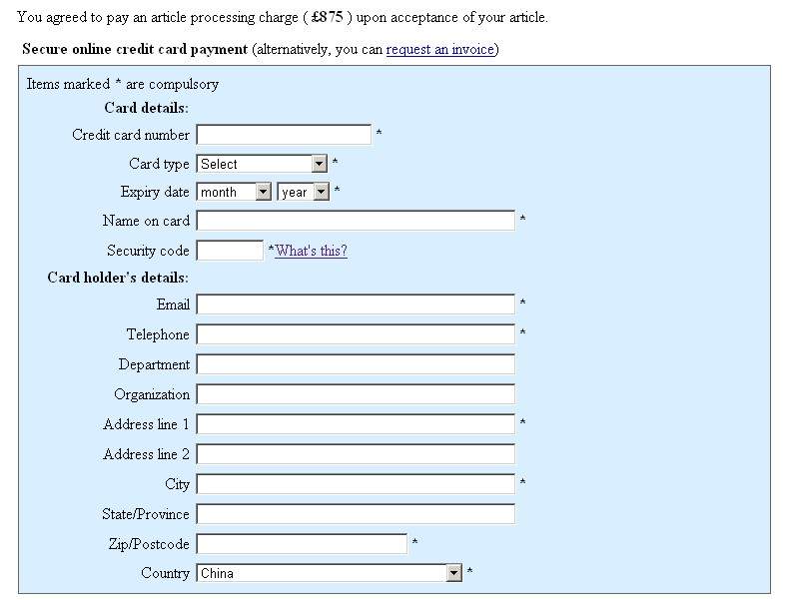Click the Card type dropdown arrow
788x600 pixels.
(x=320, y=164)
